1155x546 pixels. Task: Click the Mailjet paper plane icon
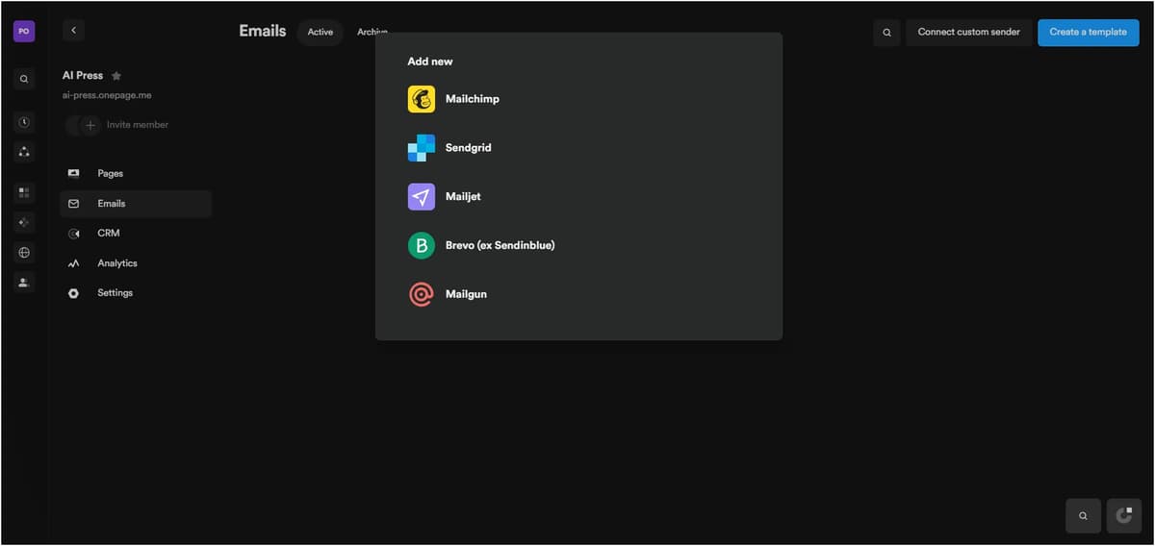(422, 197)
